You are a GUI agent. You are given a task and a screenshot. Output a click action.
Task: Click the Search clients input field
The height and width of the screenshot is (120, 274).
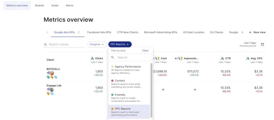tap(64, 45)
